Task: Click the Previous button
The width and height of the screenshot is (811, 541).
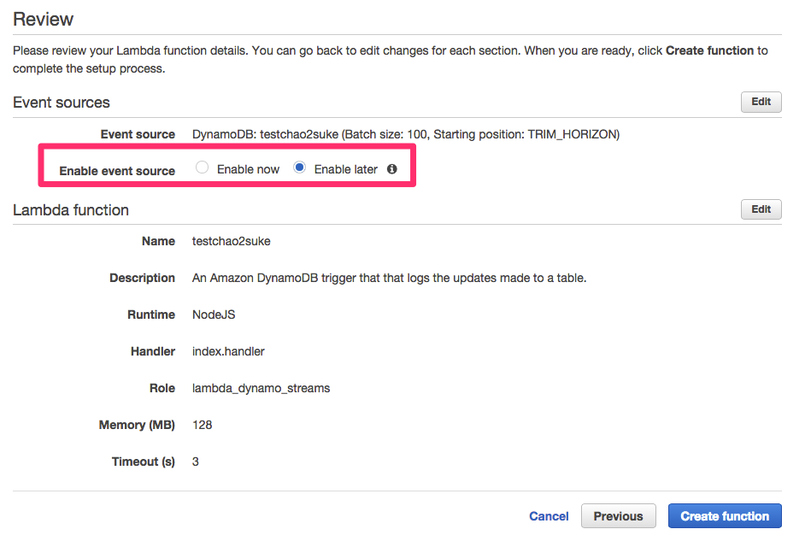Action: (x=618, y=516)
